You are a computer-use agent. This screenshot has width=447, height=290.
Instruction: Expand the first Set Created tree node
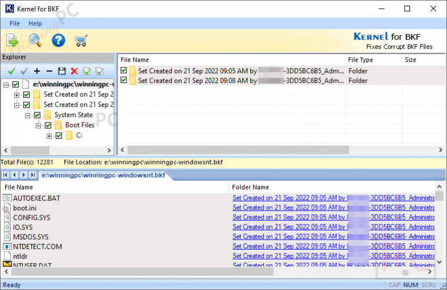tap(17, 95)
